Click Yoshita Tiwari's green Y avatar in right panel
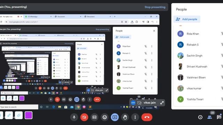 (x=180, y=99)
